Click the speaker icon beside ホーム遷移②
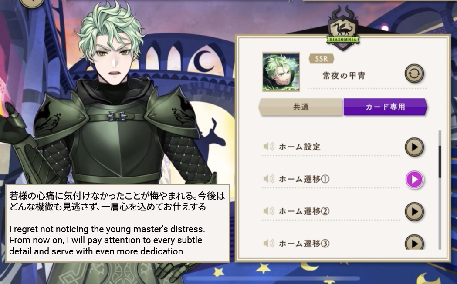 269,211
